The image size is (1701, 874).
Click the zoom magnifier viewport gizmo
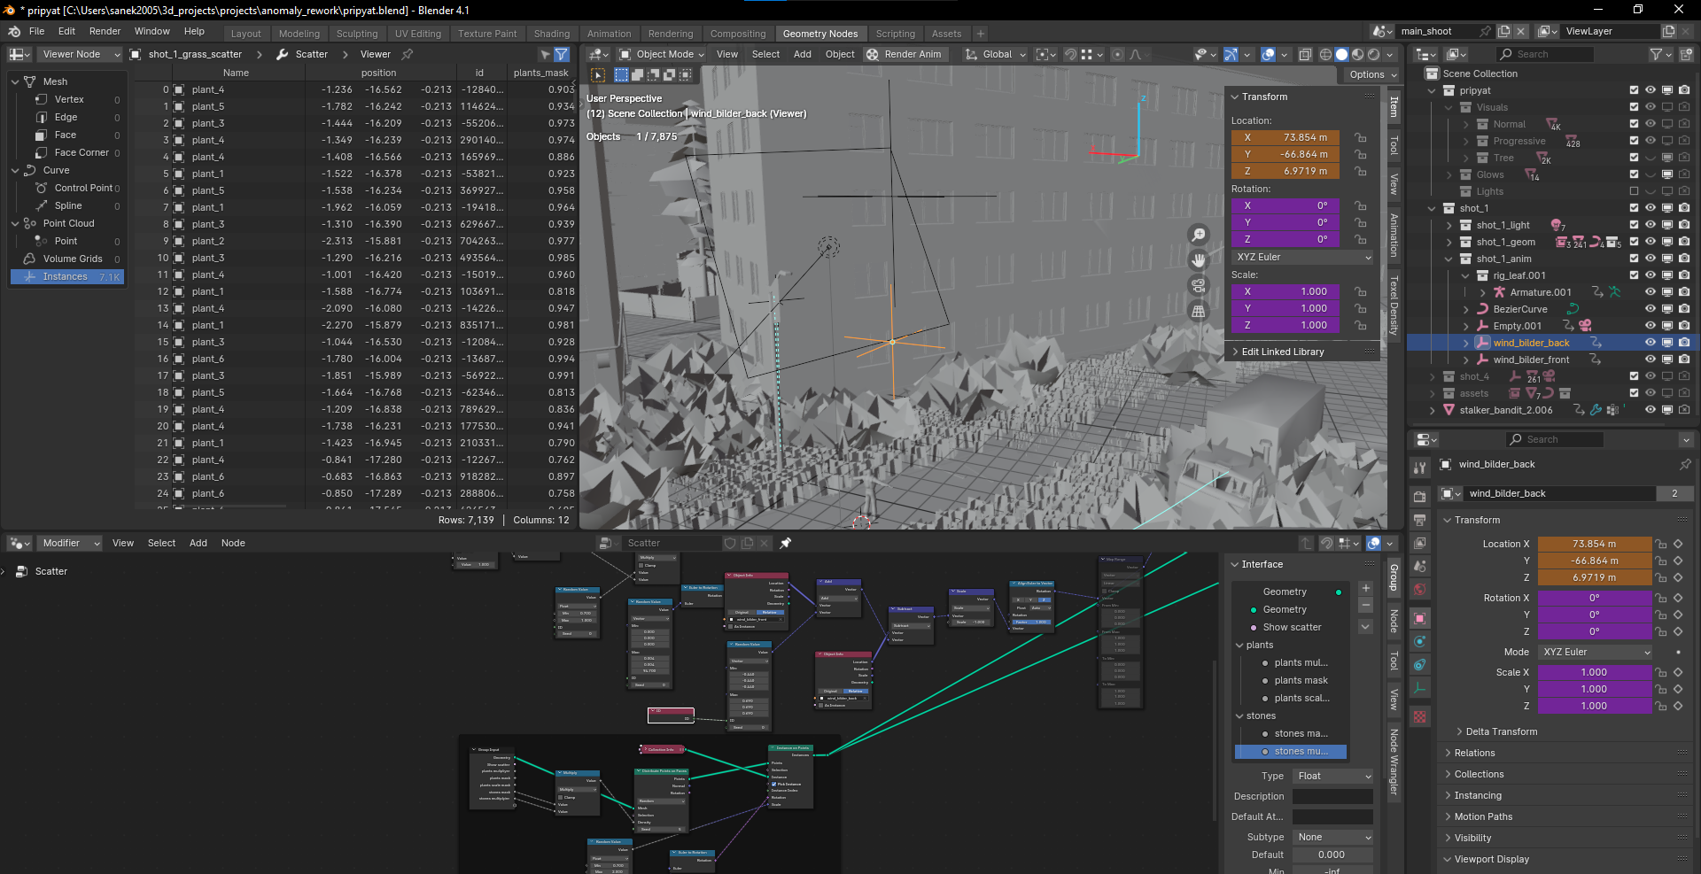(x=1198, y=235)
